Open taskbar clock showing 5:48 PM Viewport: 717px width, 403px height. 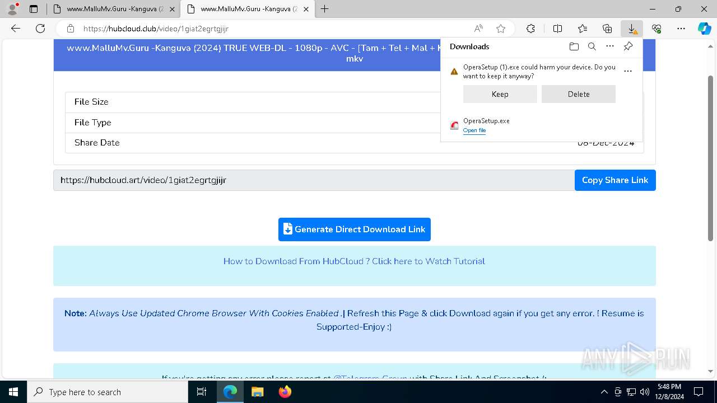pyautogui.click(x=669, y=392)
